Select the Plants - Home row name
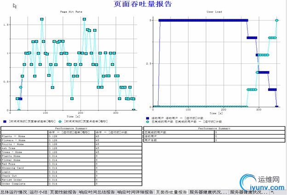The height and width of the screenshot is (195, 287). [x=13, y=136]
